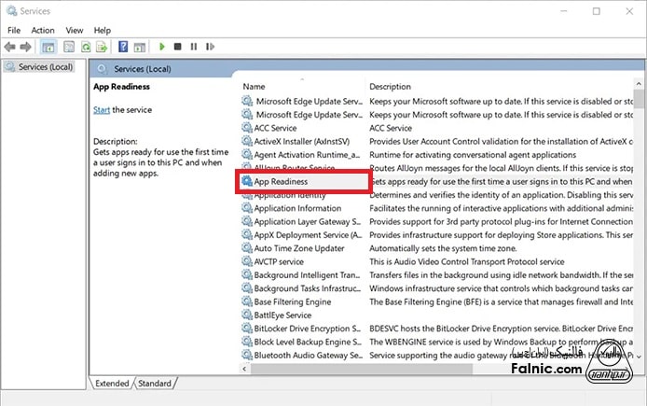
Task: Switch to the Standard tab
Action: (x=155, y=384)
